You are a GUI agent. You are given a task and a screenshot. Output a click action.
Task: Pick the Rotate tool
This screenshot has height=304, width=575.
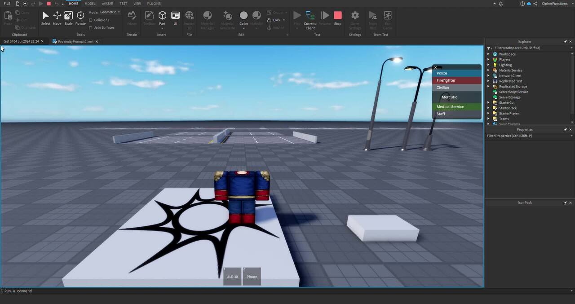tap(80, 18)
